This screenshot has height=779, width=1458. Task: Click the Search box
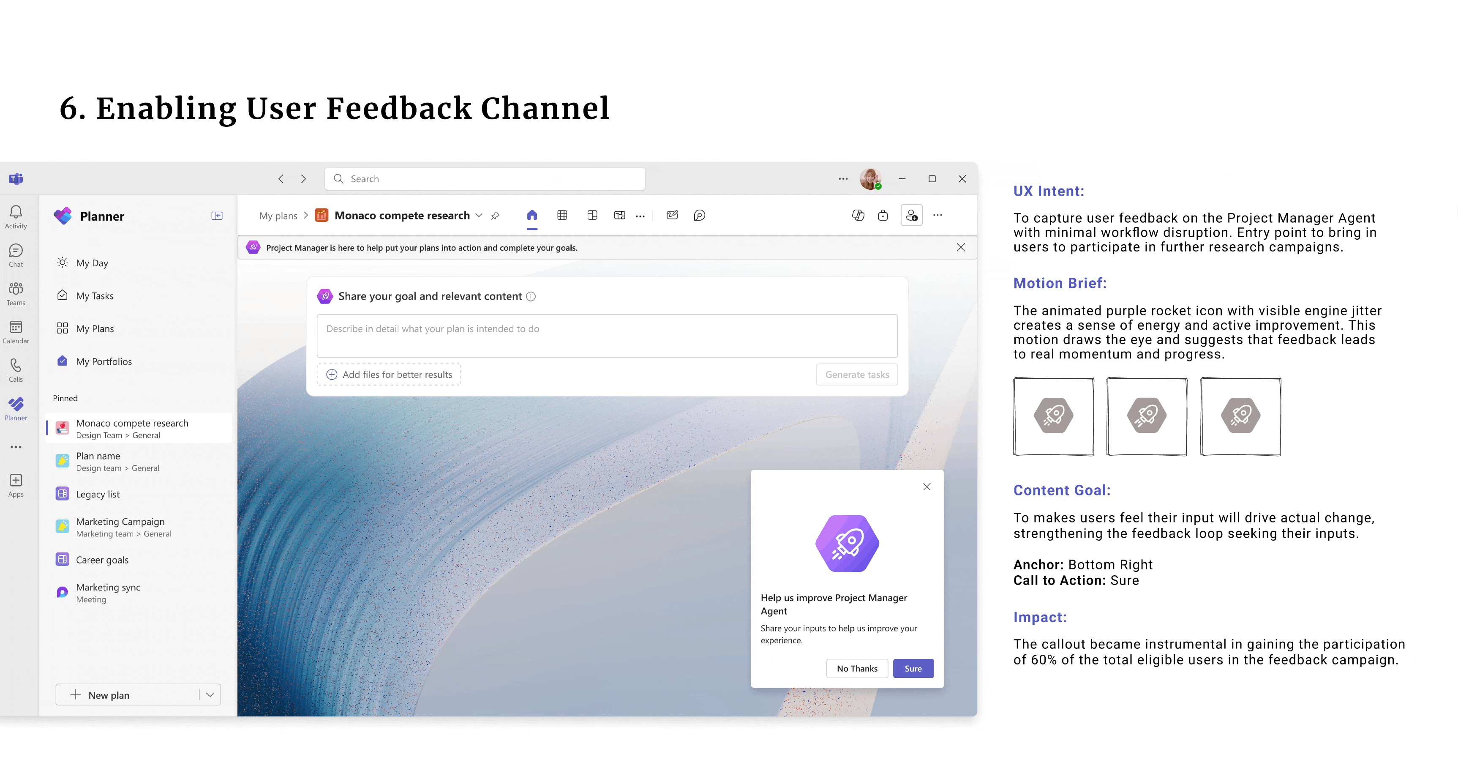pos(485,179)
